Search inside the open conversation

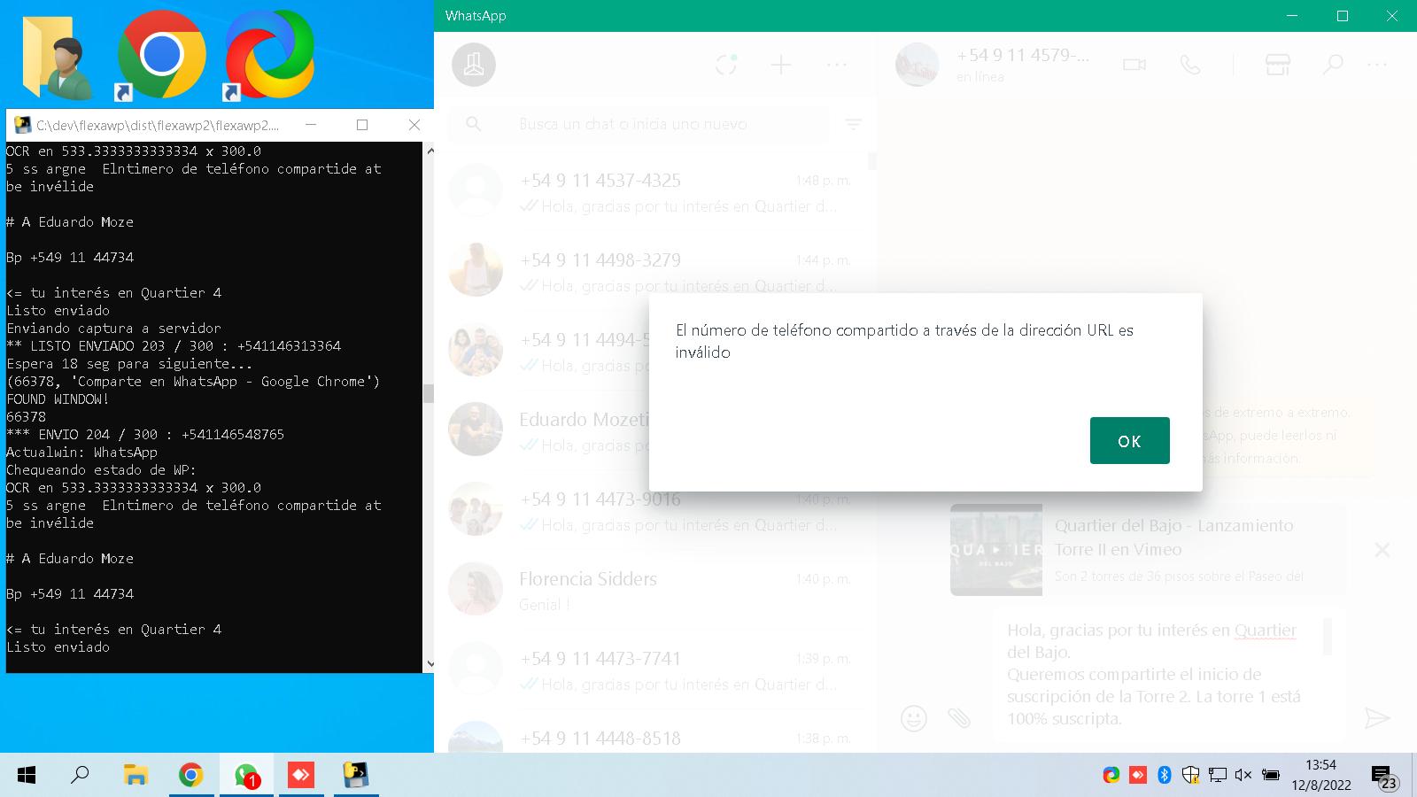(x=1332, y=65)
